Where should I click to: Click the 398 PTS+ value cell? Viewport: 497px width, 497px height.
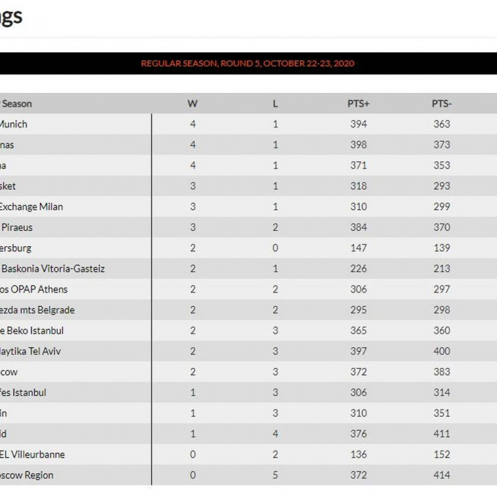point(358,145)
